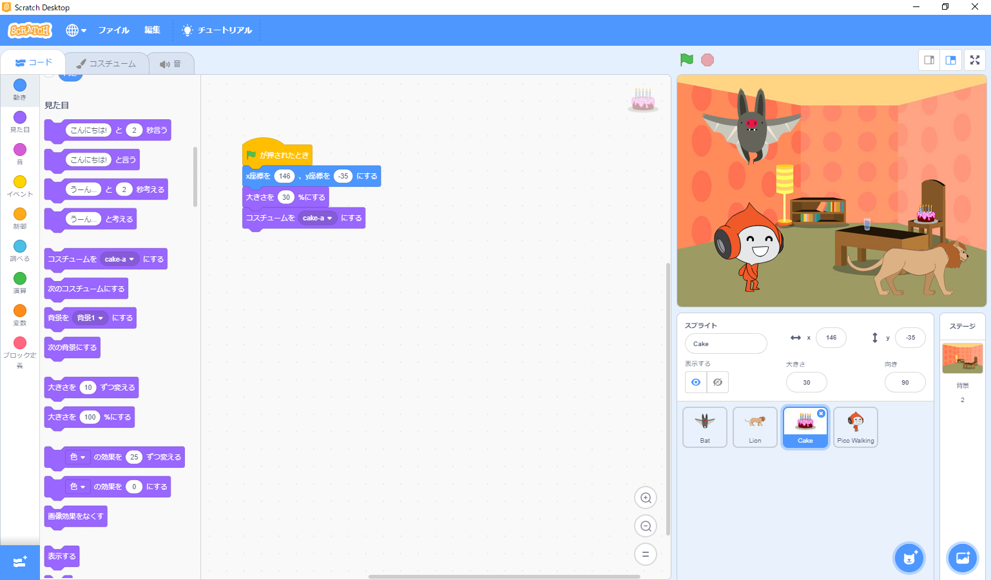Zoom out on the code workspace
The height and width of the screenshot is (580, 991).
646,526
